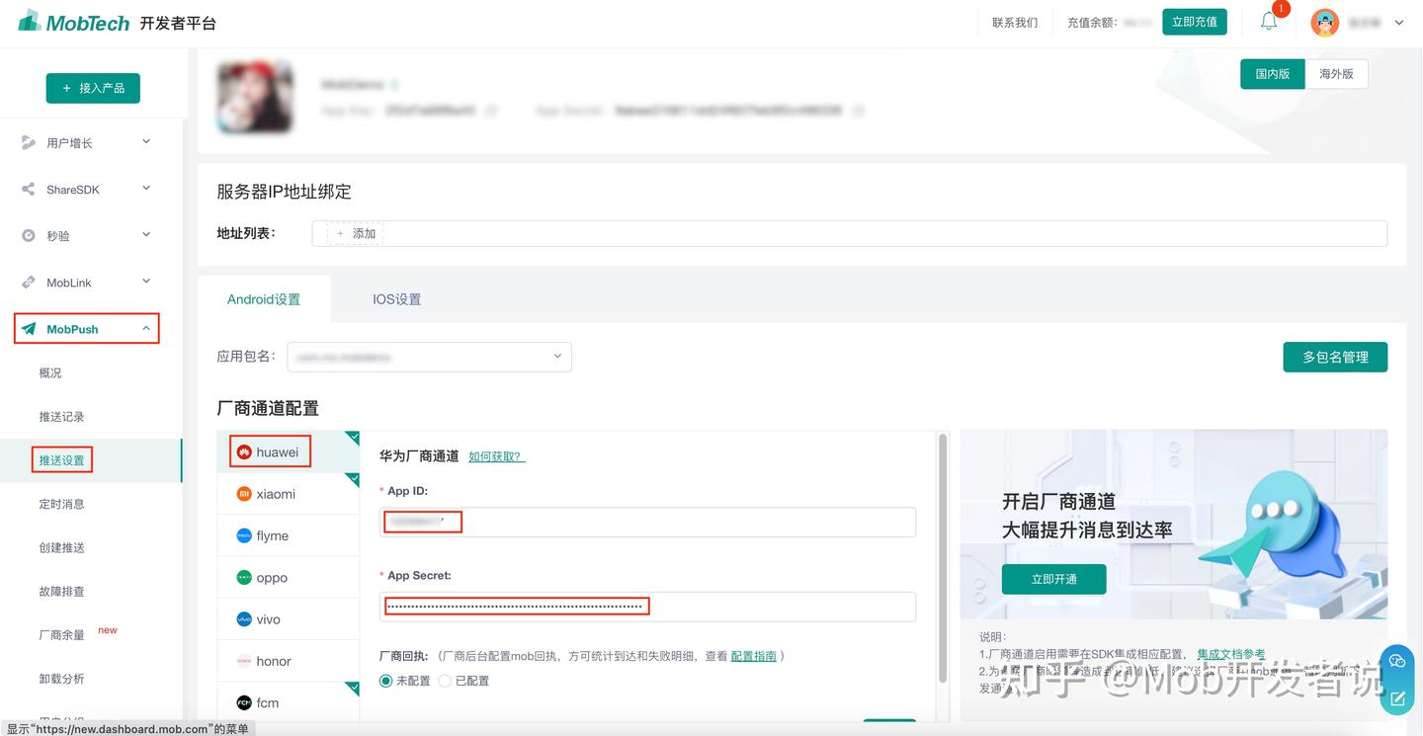
Task: Select the flyme vendor channel
Action: pyautogui.click(x=289, y=535)
